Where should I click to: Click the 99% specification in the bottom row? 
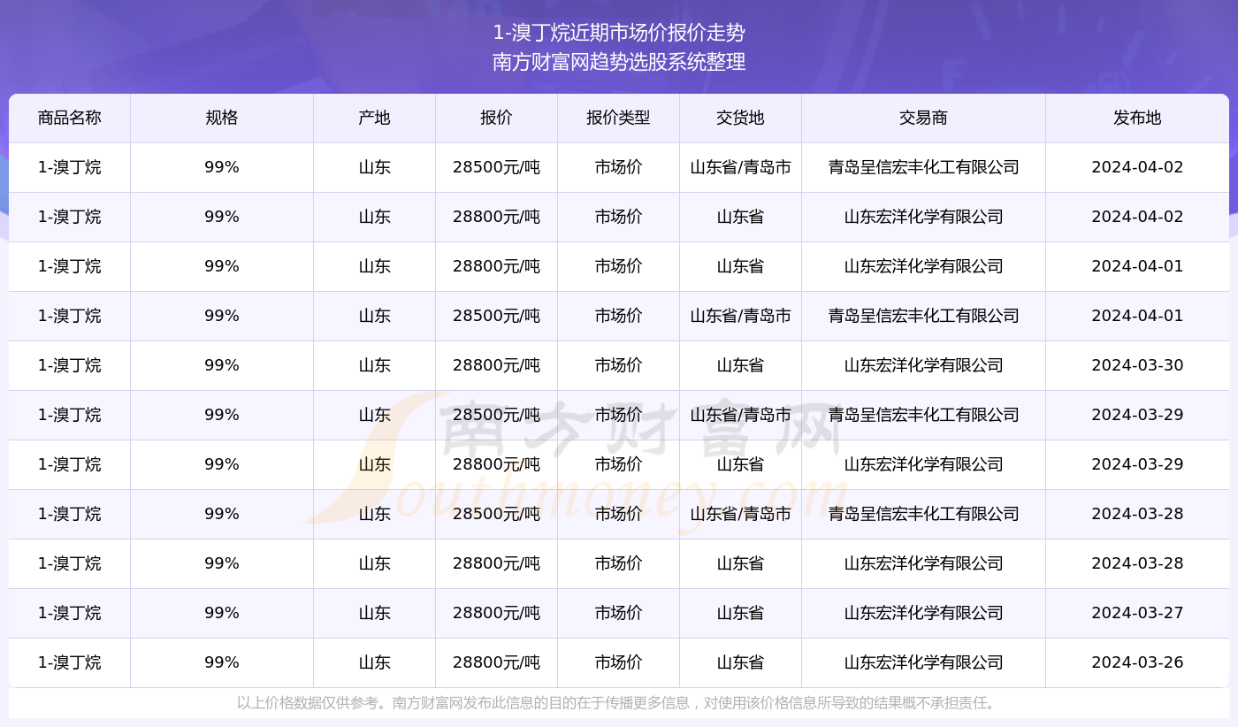(x=221, y=662)
